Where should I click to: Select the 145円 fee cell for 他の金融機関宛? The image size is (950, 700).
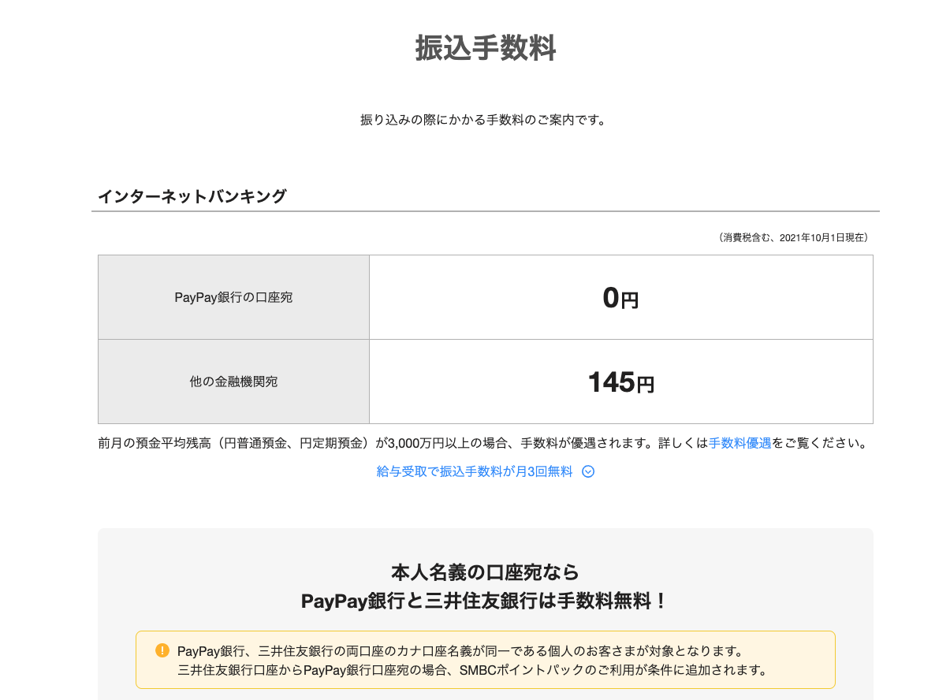(x=621, y=382)
